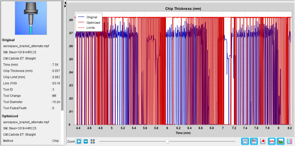The width and height of the screenshot is (295, 146).
Task: Click the tool holder thumbnail image
Action: 31,18
